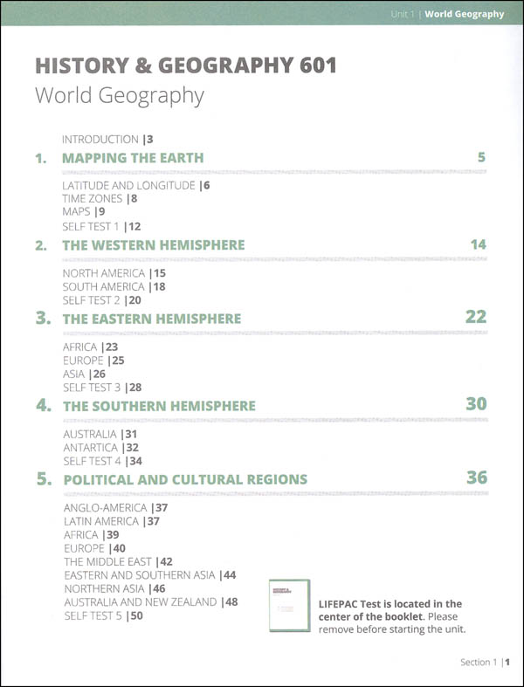524x687 pixels.
Task: Click the LIFEPAC test booklet thumbnail
Action: point(289,606)
